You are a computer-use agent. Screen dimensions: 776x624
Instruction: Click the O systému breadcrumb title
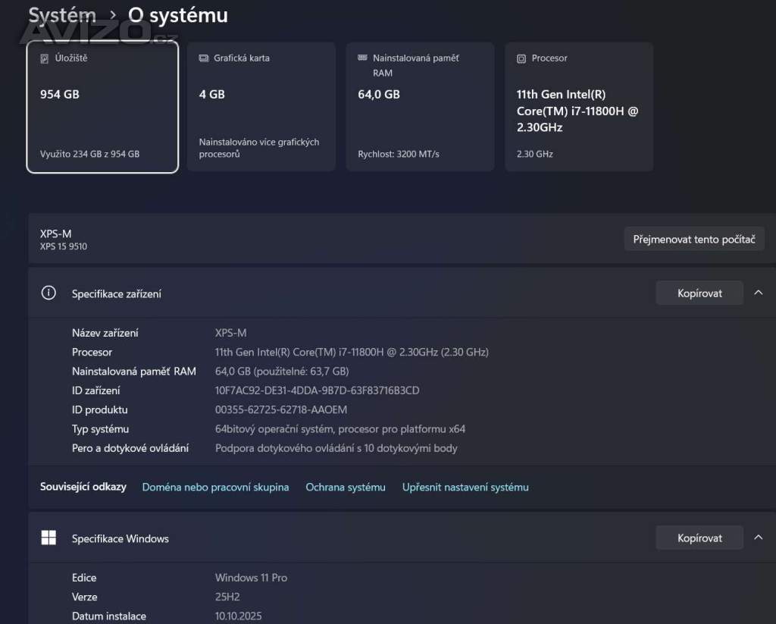pos(177,15)
